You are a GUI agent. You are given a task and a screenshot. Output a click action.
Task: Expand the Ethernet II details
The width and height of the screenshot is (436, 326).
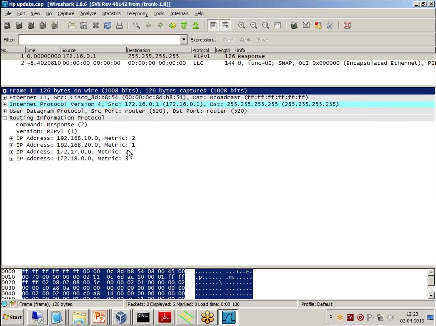point(4,97)
